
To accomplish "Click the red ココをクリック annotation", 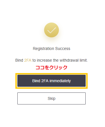I will point(52,67).
